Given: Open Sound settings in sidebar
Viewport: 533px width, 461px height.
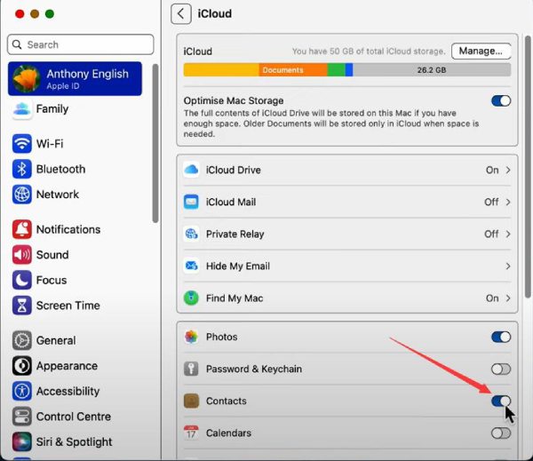Looking at the screenshot, I should click(x=75, y=255).
